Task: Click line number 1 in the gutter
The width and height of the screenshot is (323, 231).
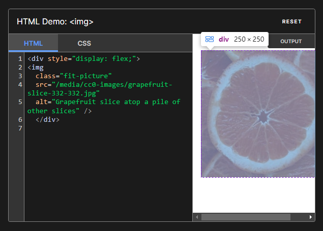Action: point(19,58)
